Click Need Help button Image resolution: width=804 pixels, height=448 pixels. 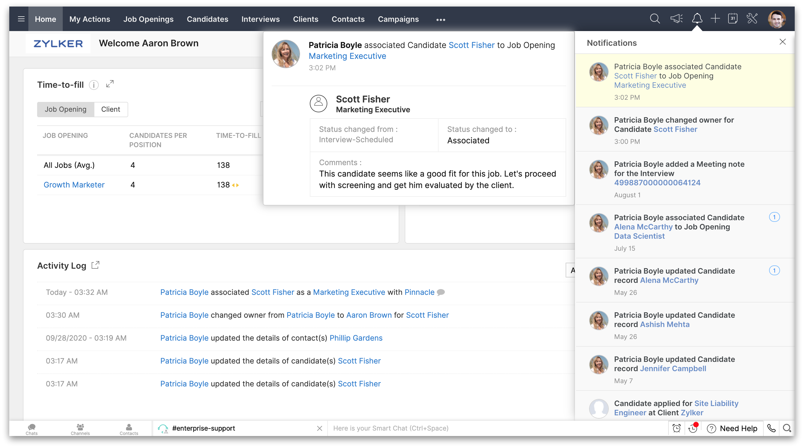(732, 428)
